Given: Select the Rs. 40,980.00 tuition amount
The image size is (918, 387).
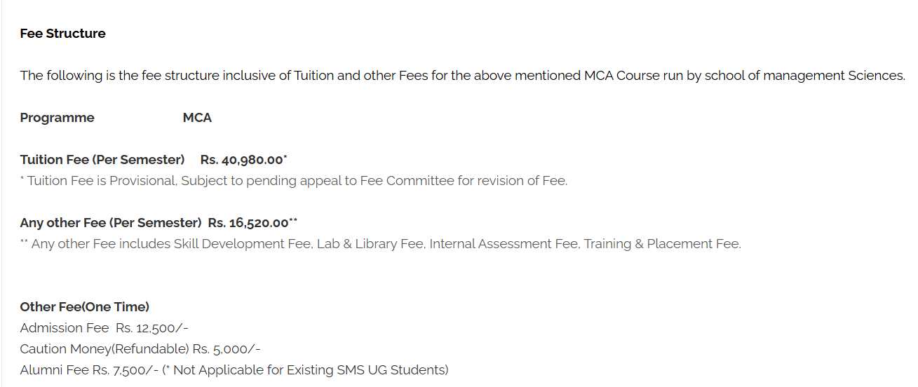Looking at the screenshot, I should coord(243,160).
